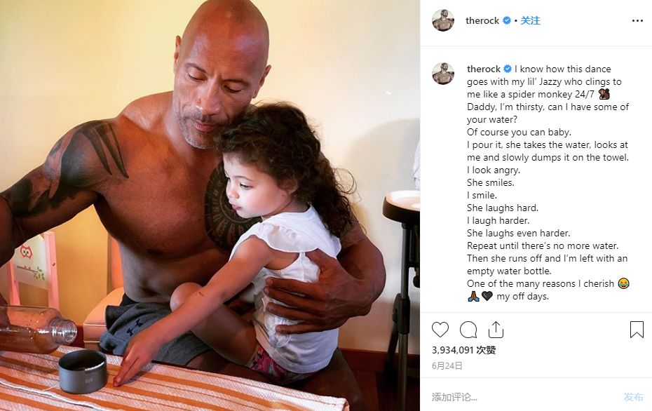Open therock username link in caption

point(484,69)
